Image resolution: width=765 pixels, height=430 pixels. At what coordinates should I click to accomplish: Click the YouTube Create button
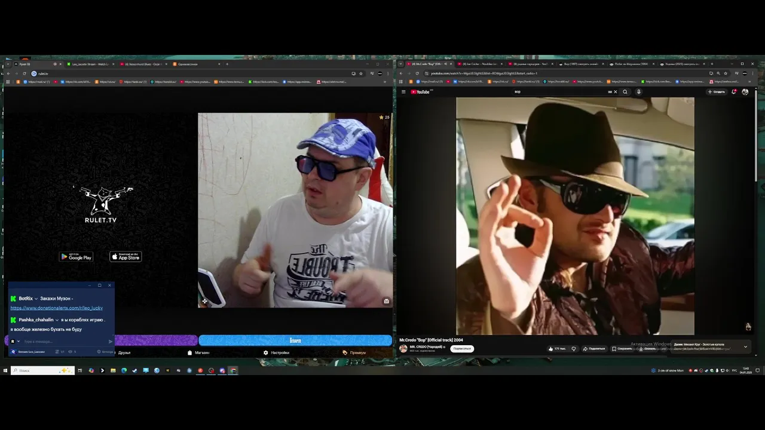pyautogui.click(x=716, y=92)
